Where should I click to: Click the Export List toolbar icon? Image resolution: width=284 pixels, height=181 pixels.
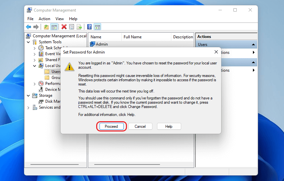(79, 27)
